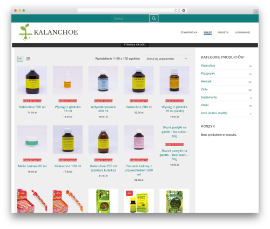
Task: Open Wyciąg z glistnika szkło image
Action: pos(174,80)
